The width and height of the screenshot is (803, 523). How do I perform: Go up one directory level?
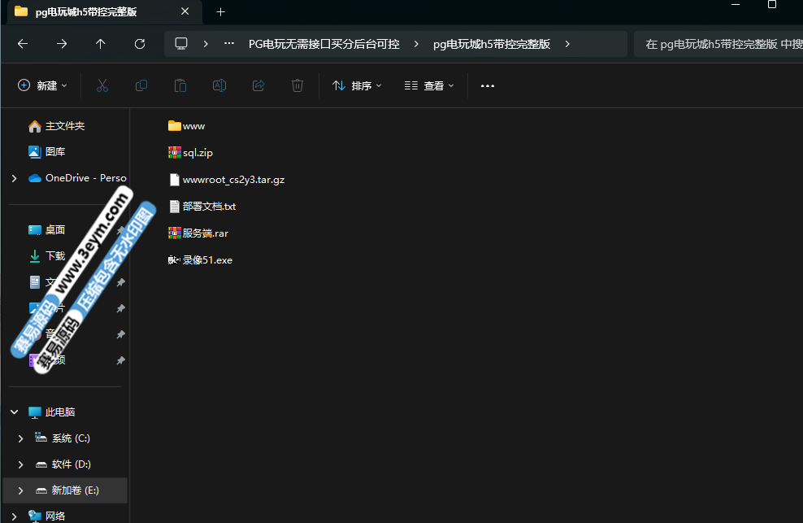point(101,44)
